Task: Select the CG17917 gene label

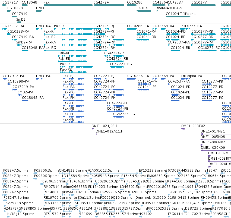Action: 10,2
